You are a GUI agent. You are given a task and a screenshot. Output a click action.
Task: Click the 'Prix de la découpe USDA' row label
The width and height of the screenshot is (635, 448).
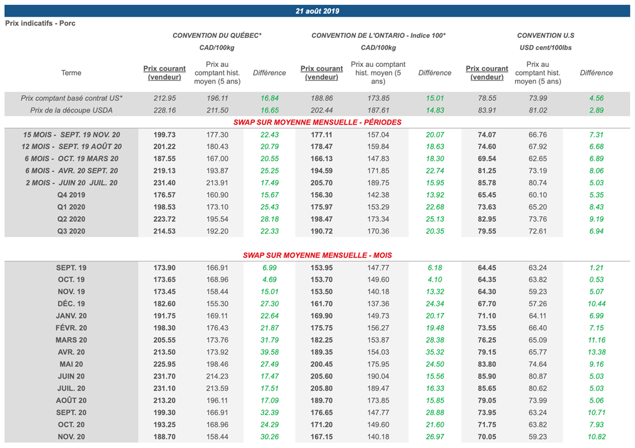(71, 110)
